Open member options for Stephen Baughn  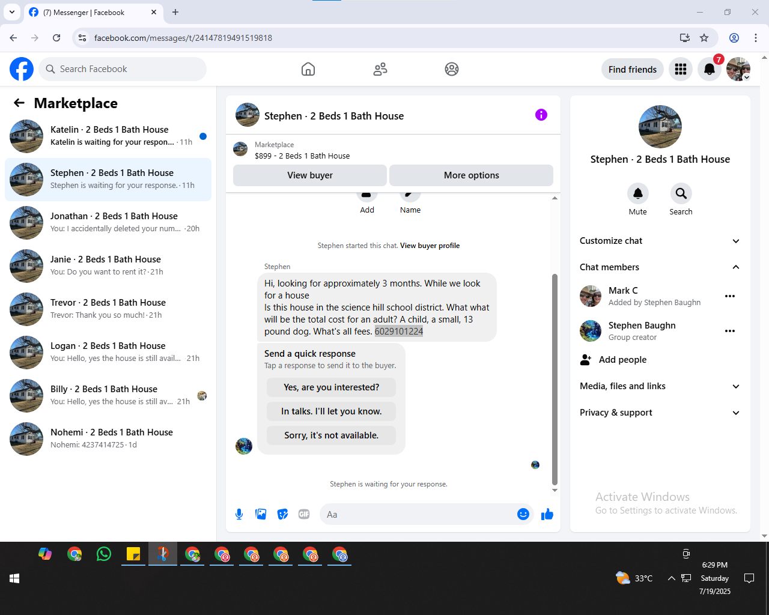click(730, 331)
